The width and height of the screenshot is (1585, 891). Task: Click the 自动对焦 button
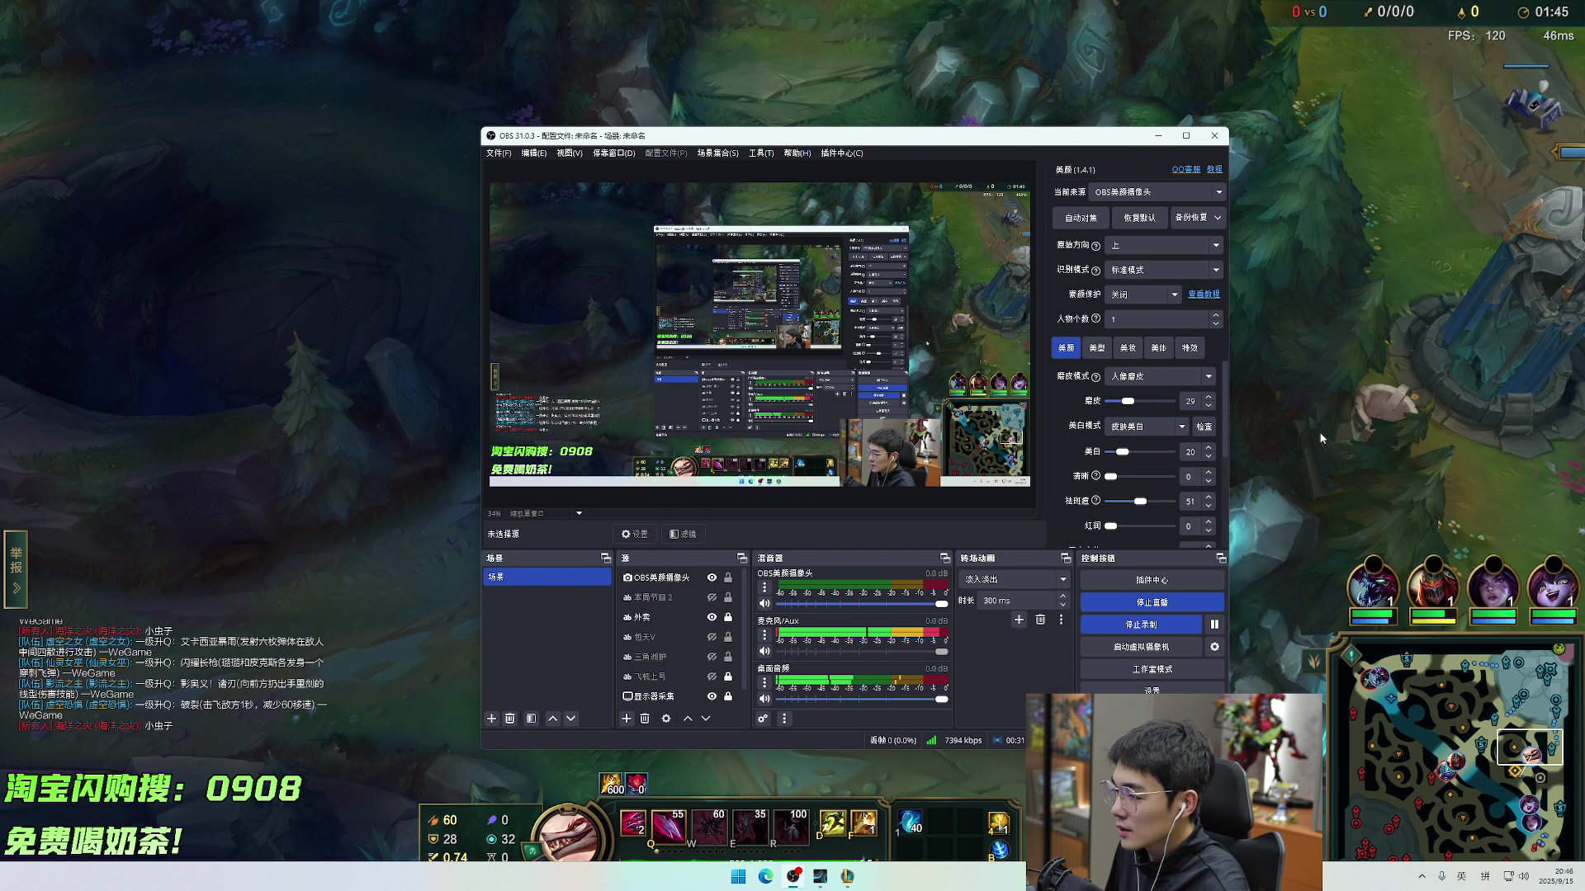point(1081,218)
